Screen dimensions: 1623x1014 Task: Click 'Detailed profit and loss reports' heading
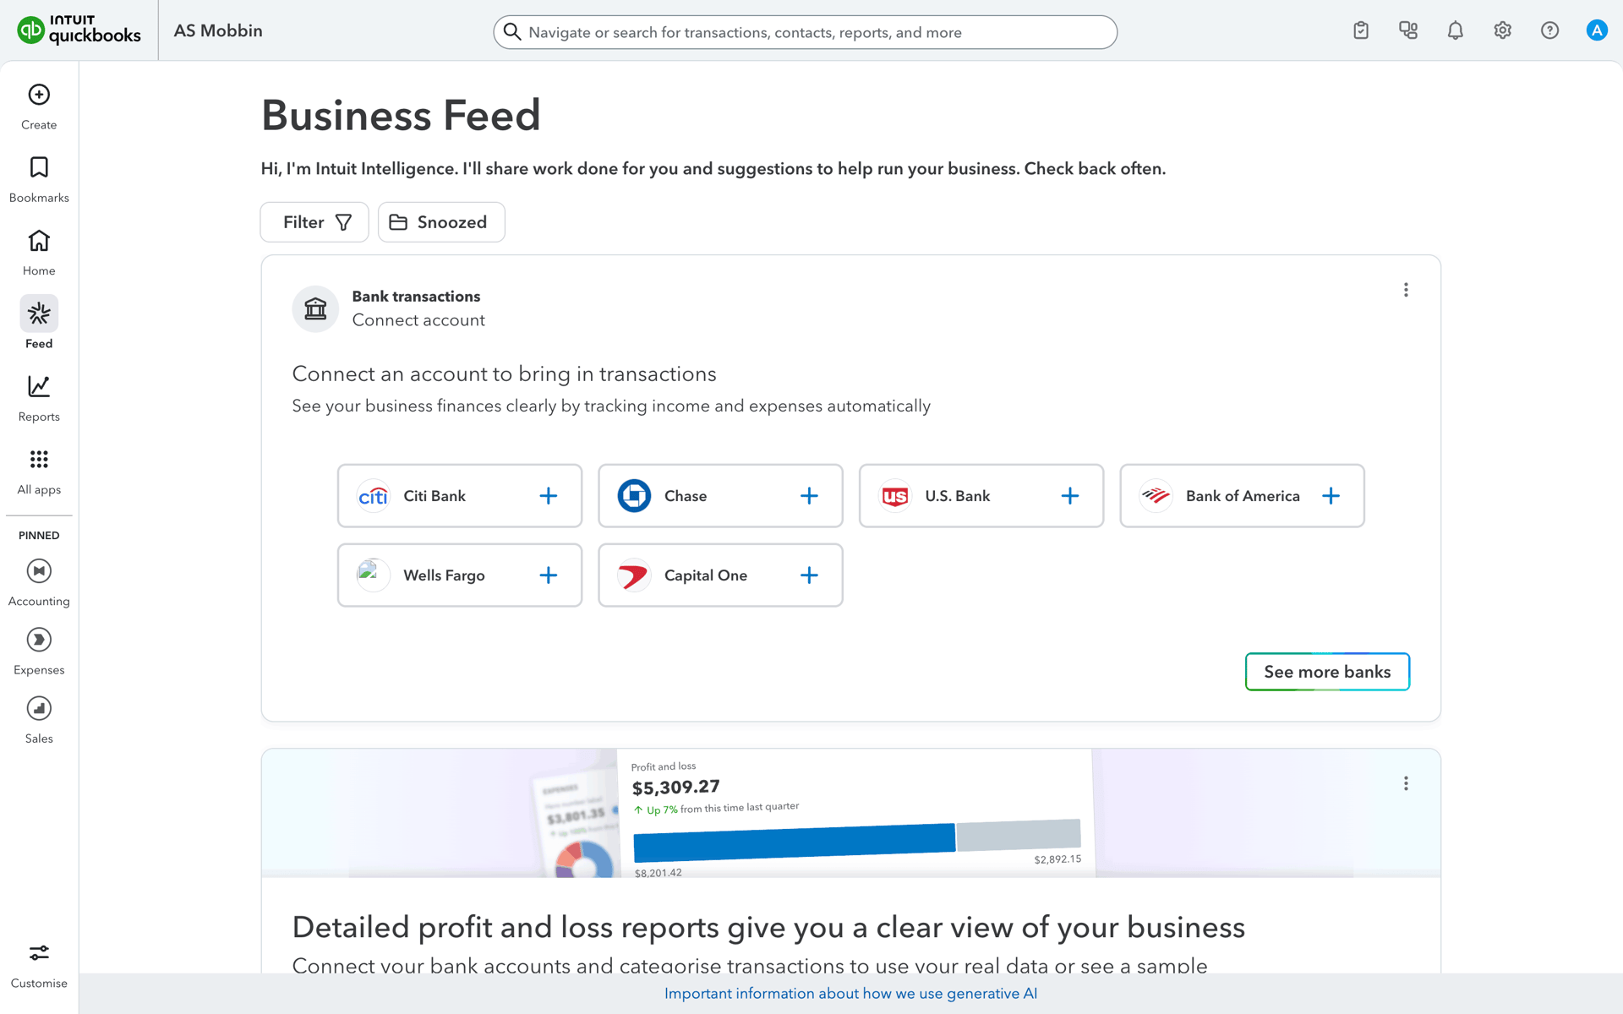click(768, 927)
